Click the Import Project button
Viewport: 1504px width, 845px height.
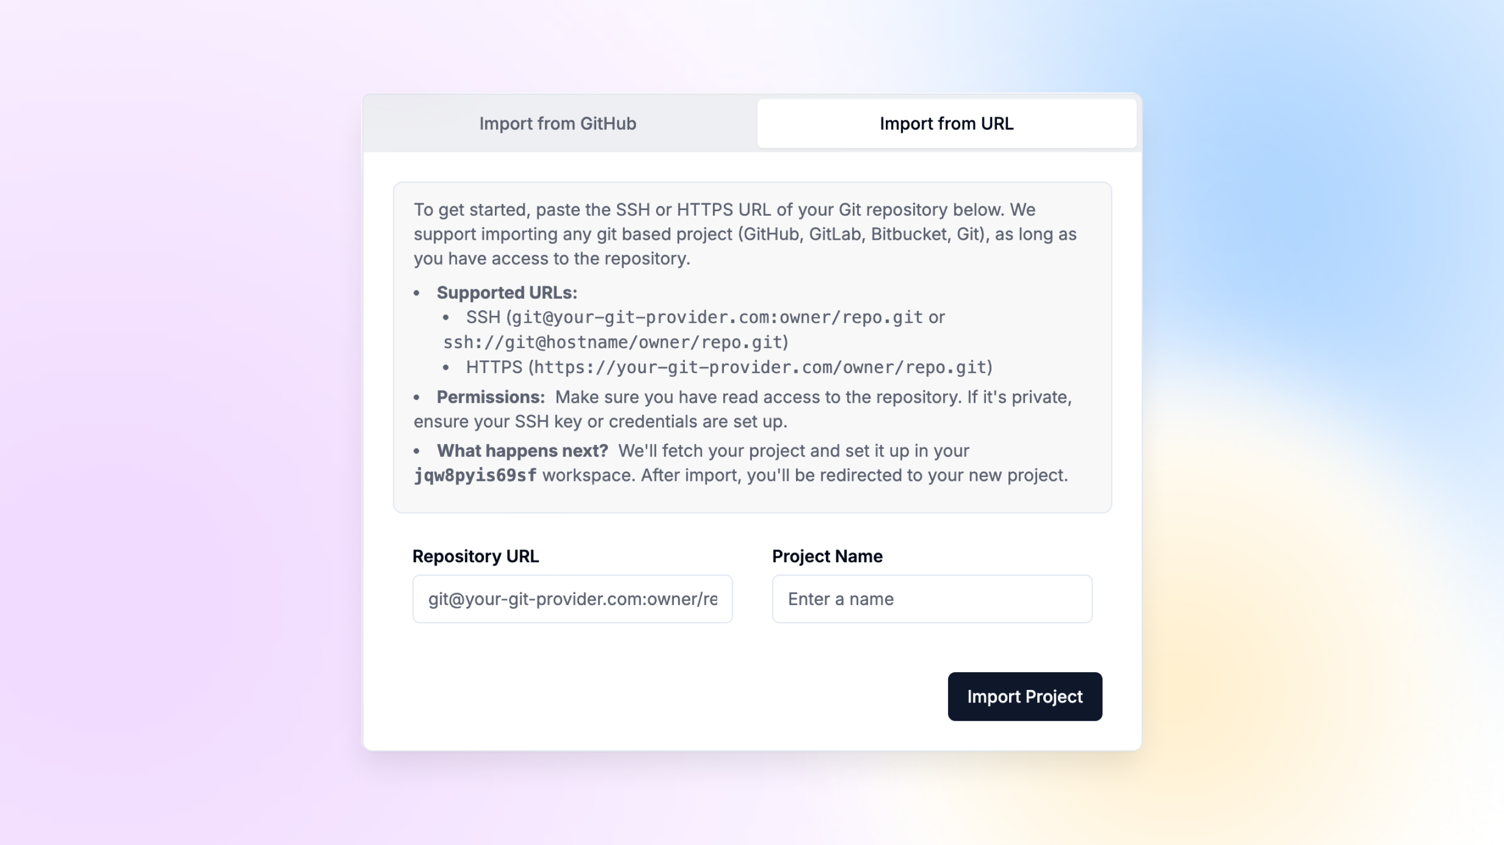[x=1024, y=696]
